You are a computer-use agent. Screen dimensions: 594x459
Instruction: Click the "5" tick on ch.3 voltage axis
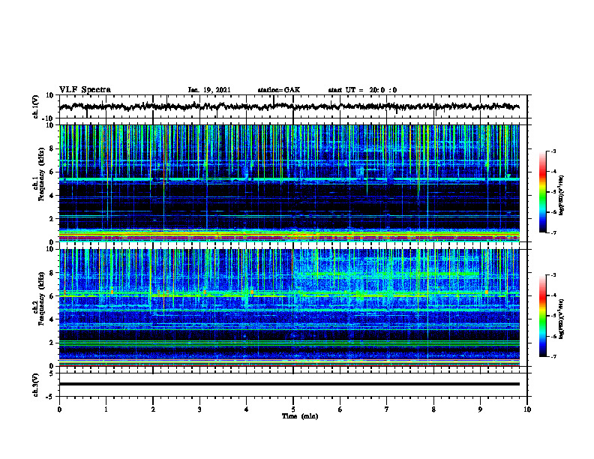(x=52, y=373)
